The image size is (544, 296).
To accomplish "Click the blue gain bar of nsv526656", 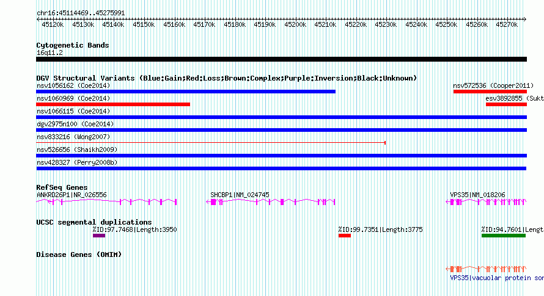I will 281,156.
